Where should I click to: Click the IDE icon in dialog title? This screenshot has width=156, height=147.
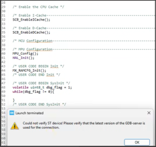tap(12, 113)
